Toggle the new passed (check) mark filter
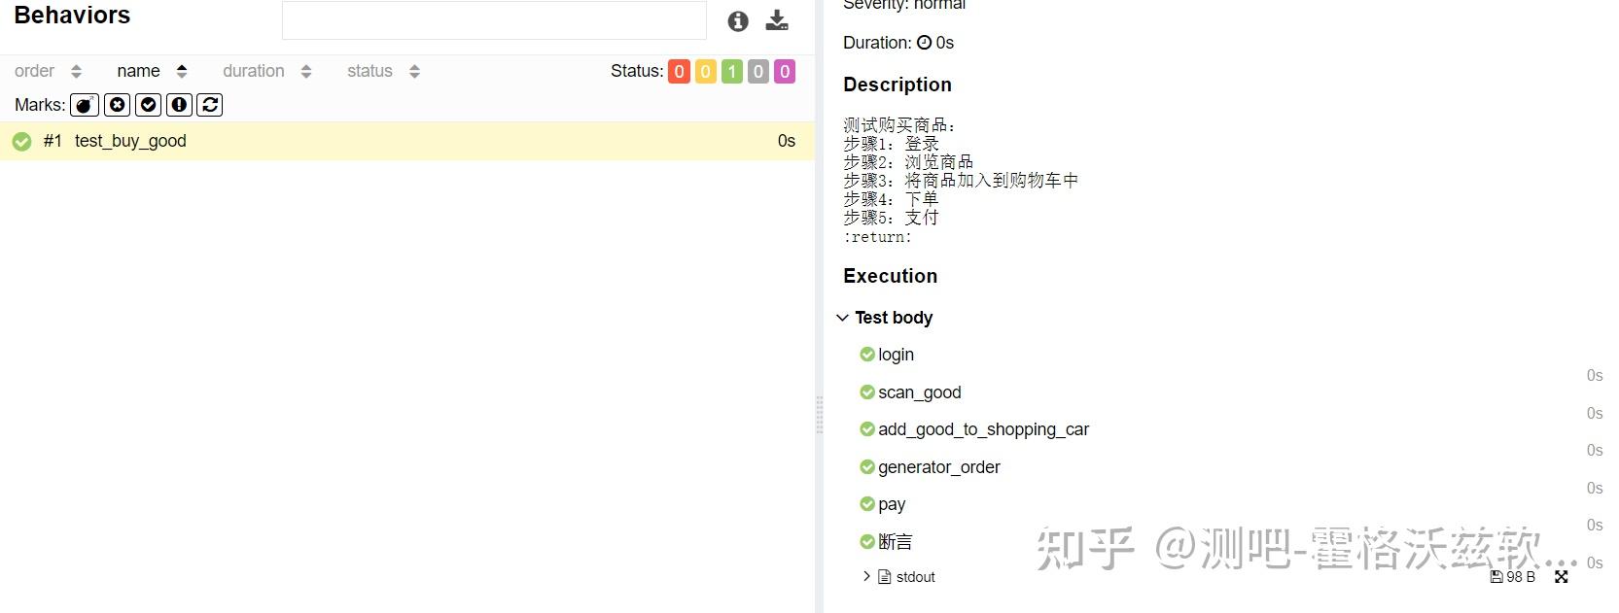Viewport: 1619px width, 613px height. click(148, 105)
